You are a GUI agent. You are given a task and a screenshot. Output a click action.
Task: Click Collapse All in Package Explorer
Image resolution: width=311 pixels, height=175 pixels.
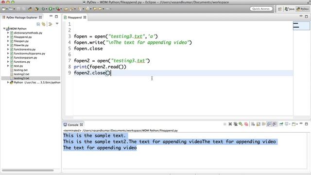point(38,24)
